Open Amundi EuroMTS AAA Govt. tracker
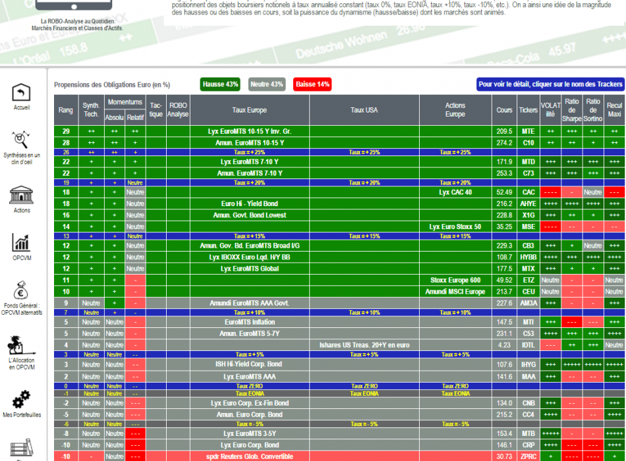The width and height of the screenshot is (626, 461). point(250,303)
